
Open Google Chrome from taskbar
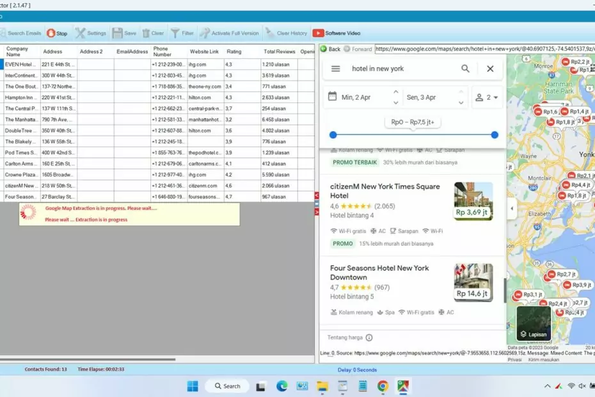[383, 386]
